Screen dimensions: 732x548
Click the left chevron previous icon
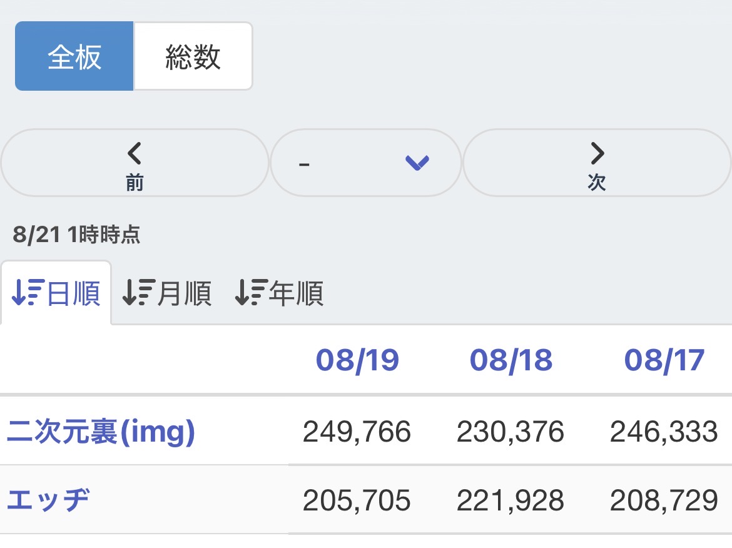[135, 153]
